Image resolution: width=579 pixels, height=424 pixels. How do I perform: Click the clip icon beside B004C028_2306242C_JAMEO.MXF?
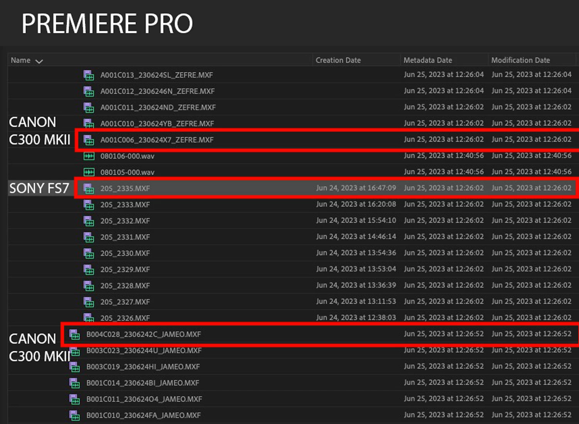pyautogui.click(x=74, y=334)
